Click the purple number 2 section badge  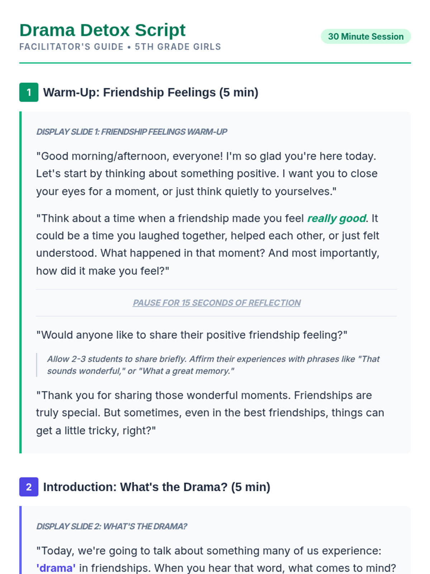tap(29, 487)
